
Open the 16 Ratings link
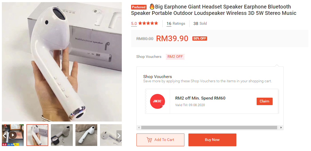[x=176, y=24]
